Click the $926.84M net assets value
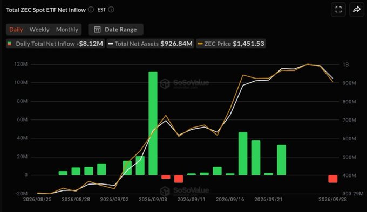The width and height of the screenshot is (367, 212). (176, 44)
